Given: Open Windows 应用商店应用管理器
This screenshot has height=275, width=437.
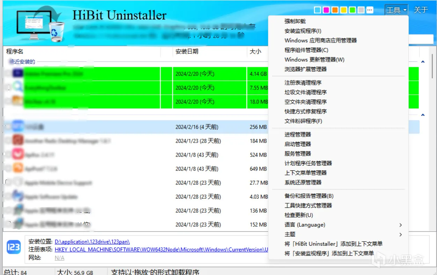Looking at the screenshot, I should coord(321,40).
